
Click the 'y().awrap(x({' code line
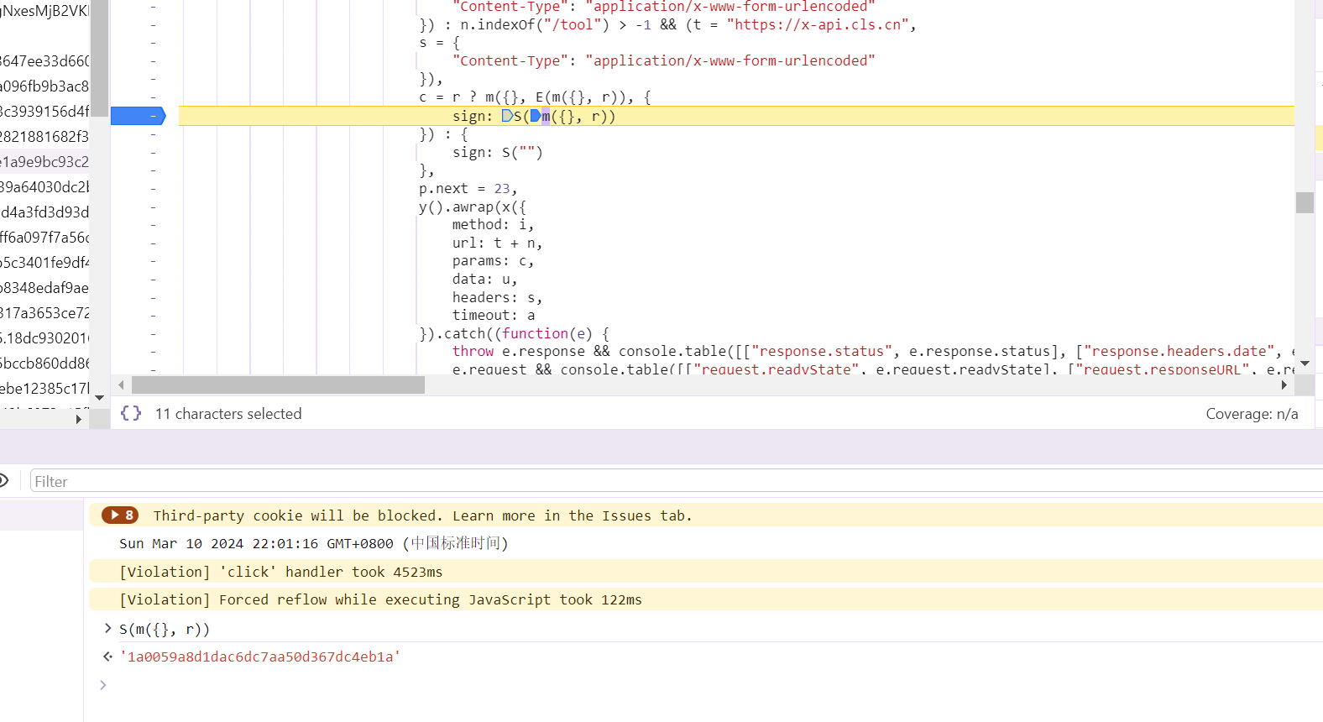tap(473, 207)
